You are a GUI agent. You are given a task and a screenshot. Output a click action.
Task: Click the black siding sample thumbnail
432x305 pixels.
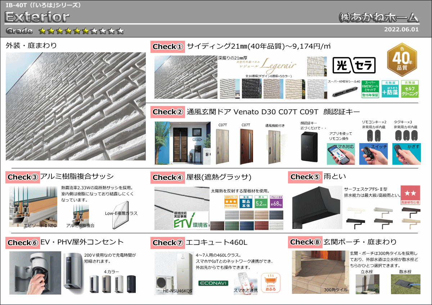click(252, 89)
